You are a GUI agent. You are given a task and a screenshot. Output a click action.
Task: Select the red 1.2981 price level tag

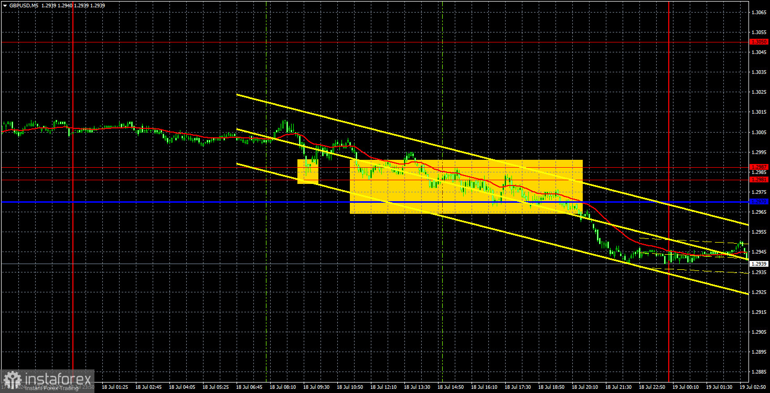coord(759,179)
